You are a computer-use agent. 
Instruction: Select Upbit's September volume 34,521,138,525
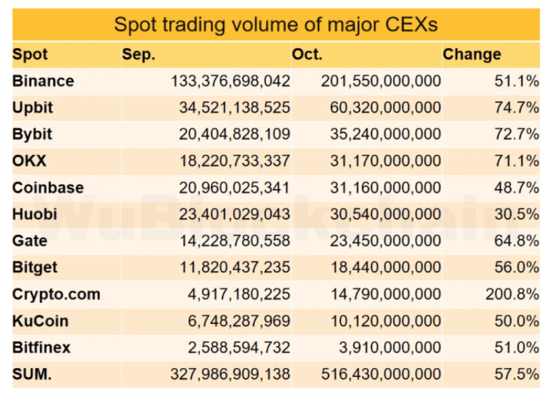pos(235,107)
